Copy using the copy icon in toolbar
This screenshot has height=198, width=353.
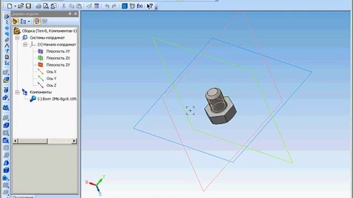point(71,6)
